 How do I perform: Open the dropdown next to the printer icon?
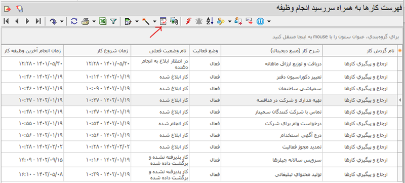pos(94,21)
